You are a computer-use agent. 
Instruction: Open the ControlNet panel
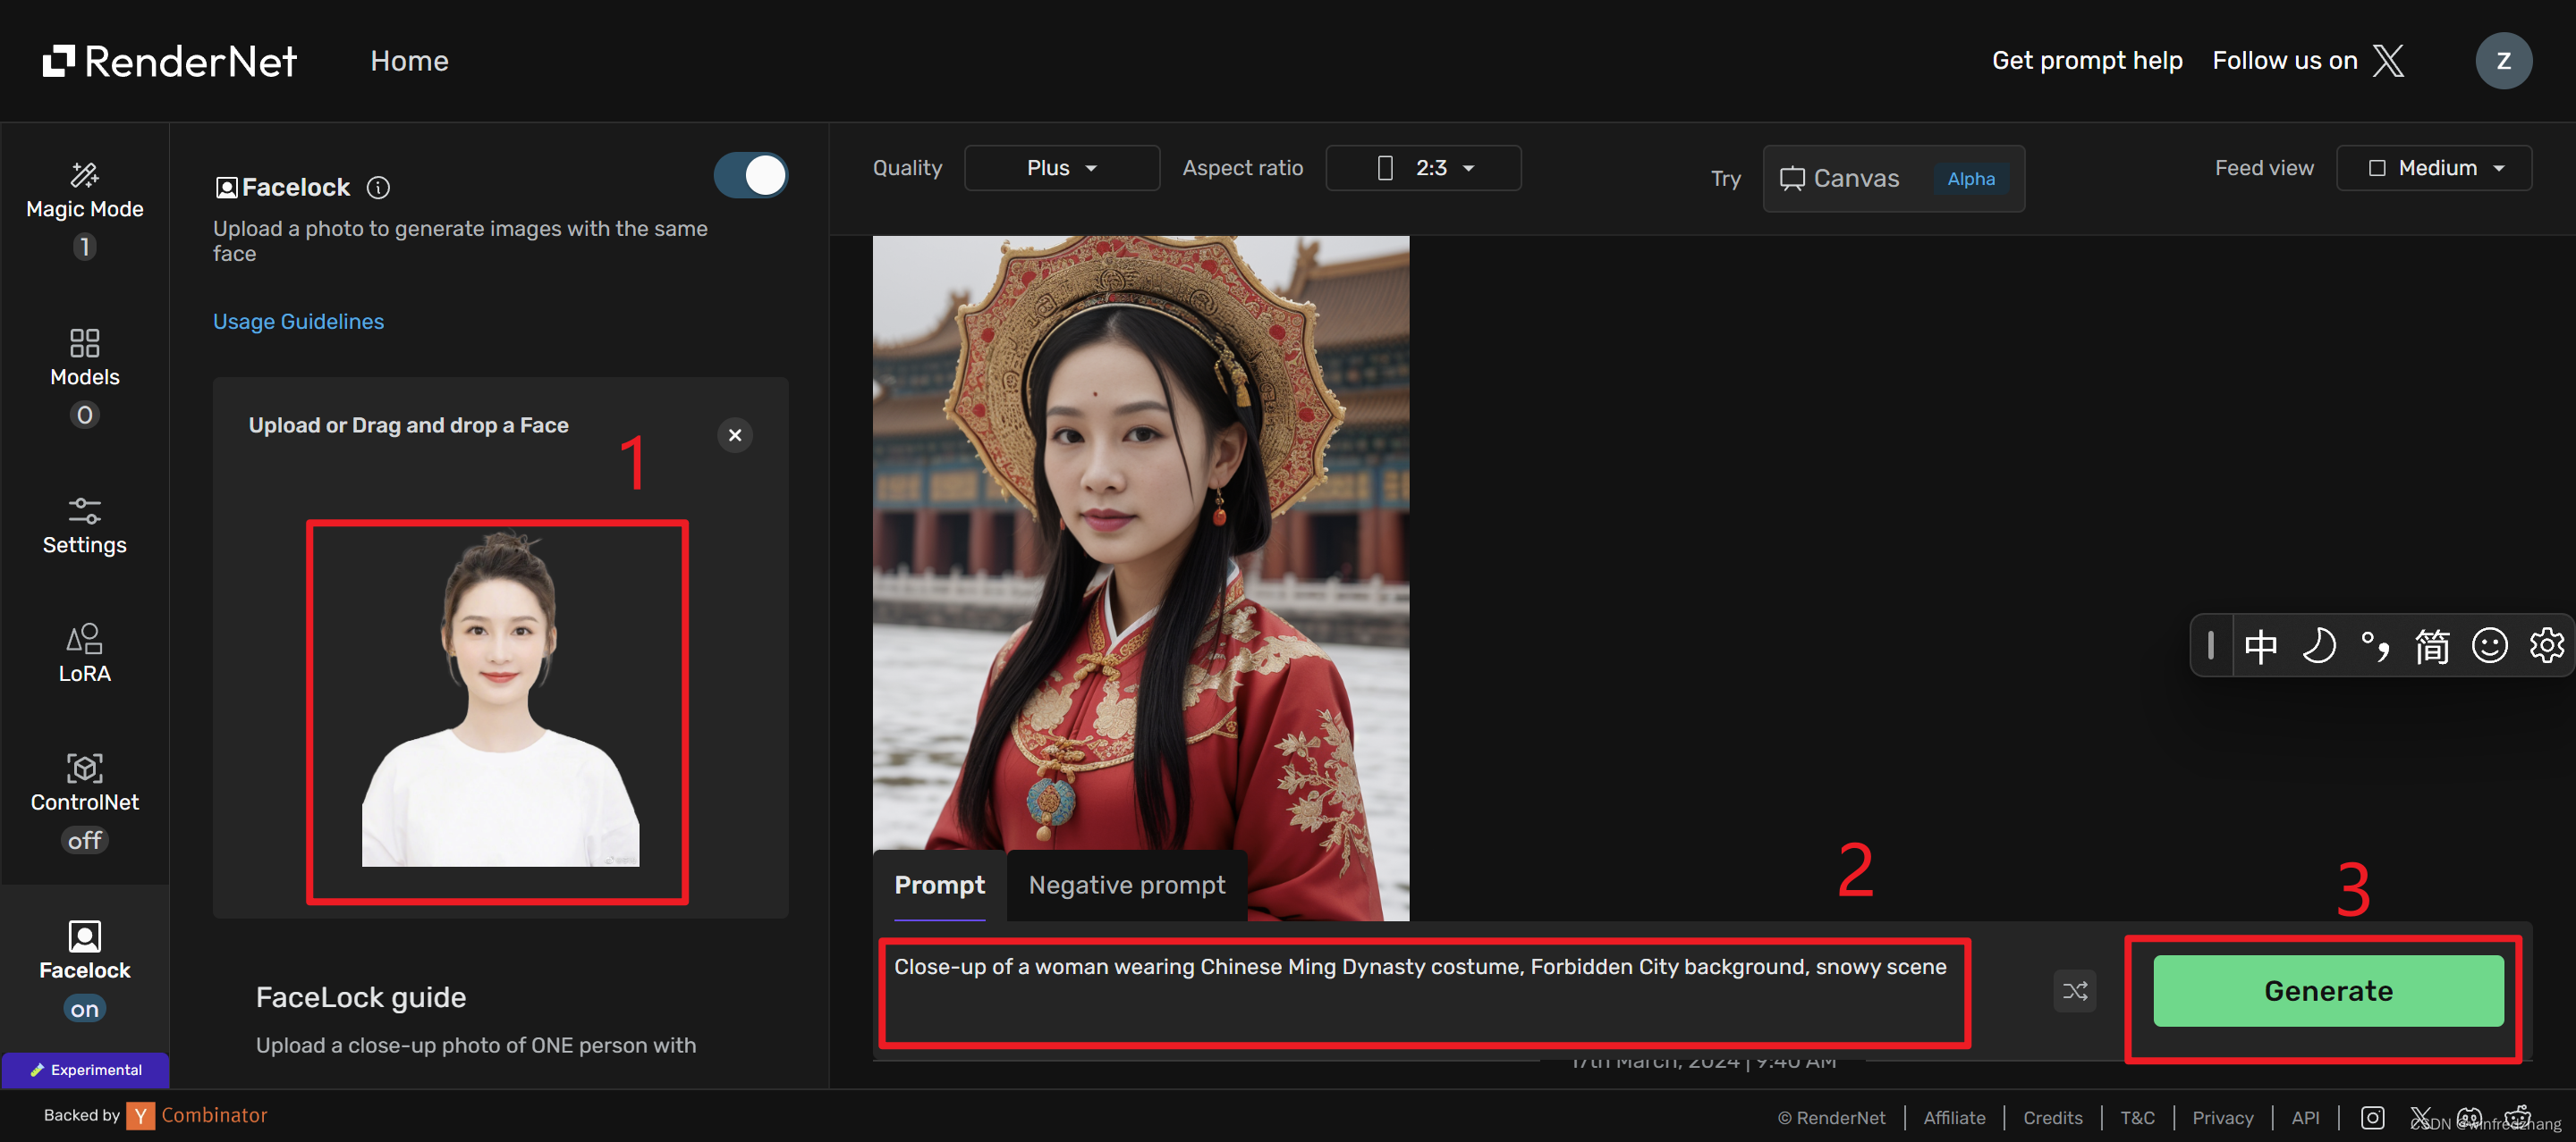tap(85, 785)
